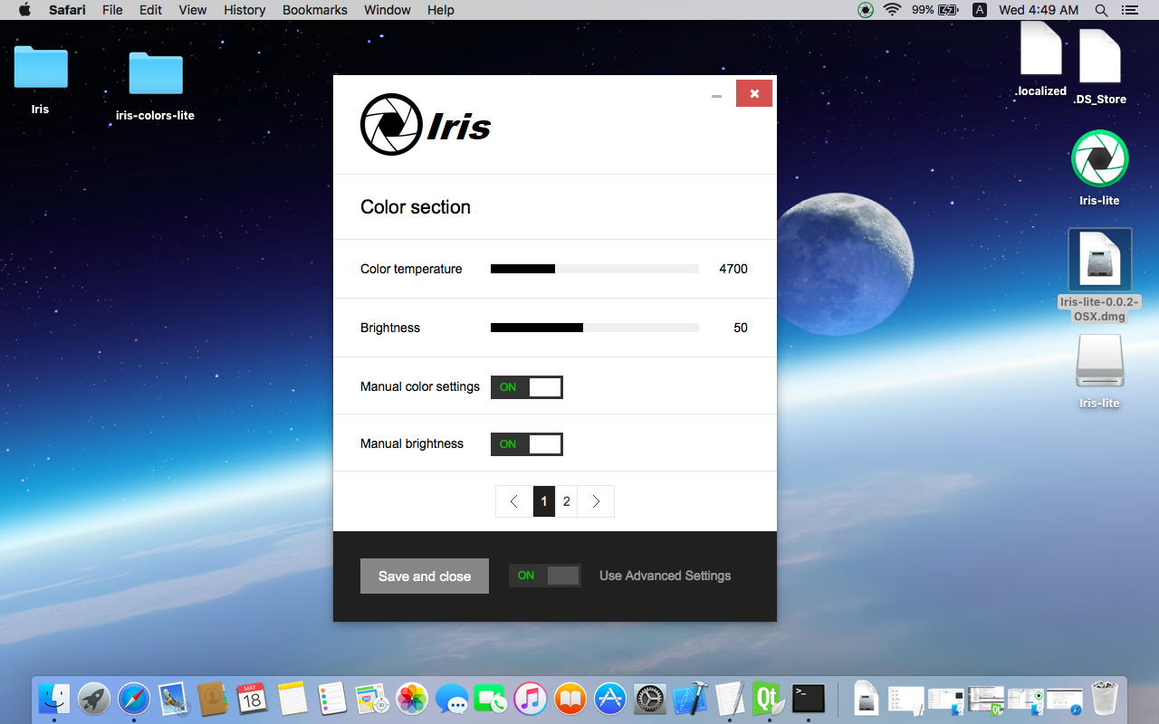Click the 4700 color temperature value

click(733, 269)
